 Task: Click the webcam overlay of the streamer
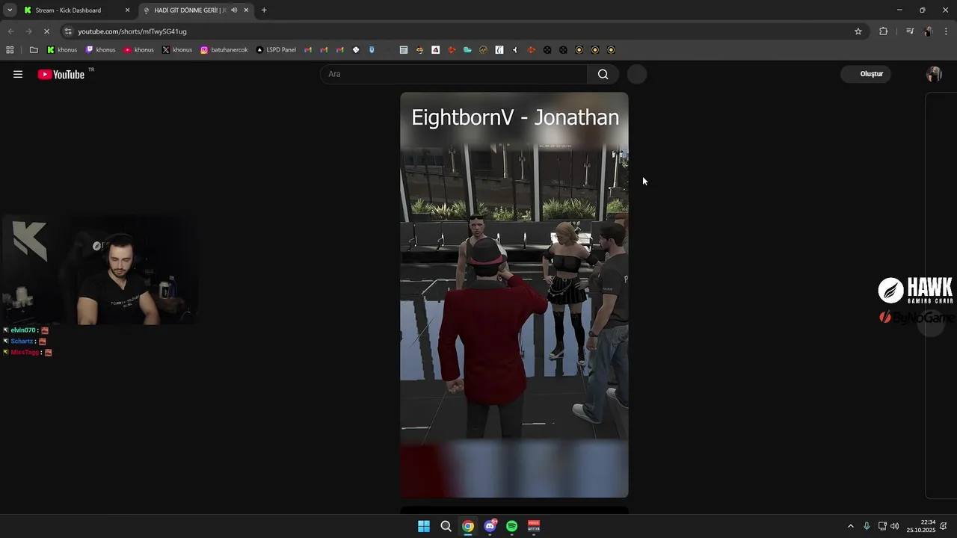click(x=100, y=270)
